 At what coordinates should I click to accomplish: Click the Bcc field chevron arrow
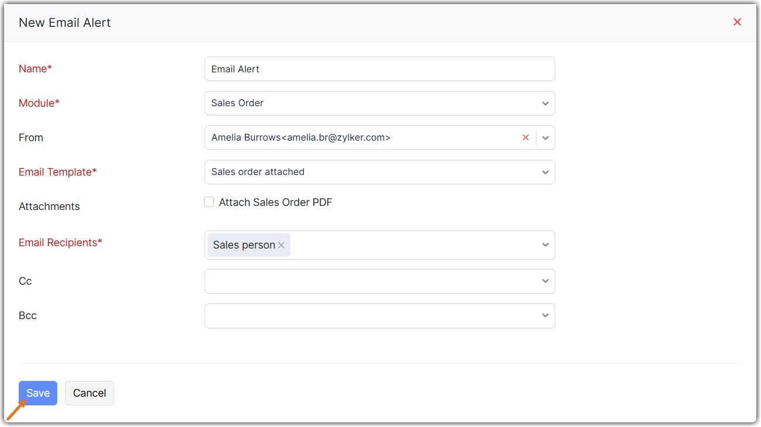[x=545, y=316]
